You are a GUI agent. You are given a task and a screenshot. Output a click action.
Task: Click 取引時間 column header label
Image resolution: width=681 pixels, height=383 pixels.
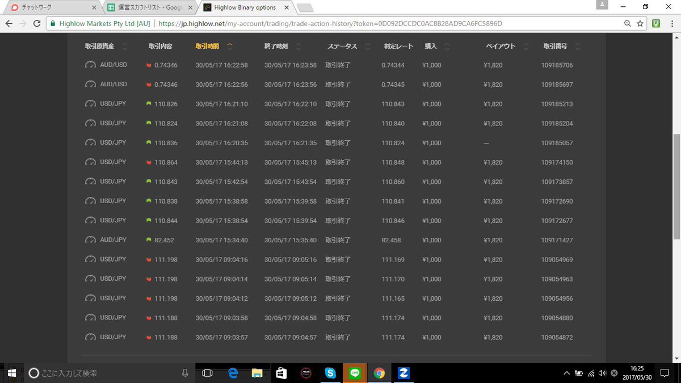(x=207, y=47)
